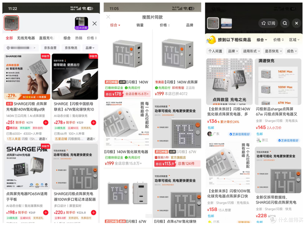Switch to 直插充电 category tab

(x=46, y=38)
